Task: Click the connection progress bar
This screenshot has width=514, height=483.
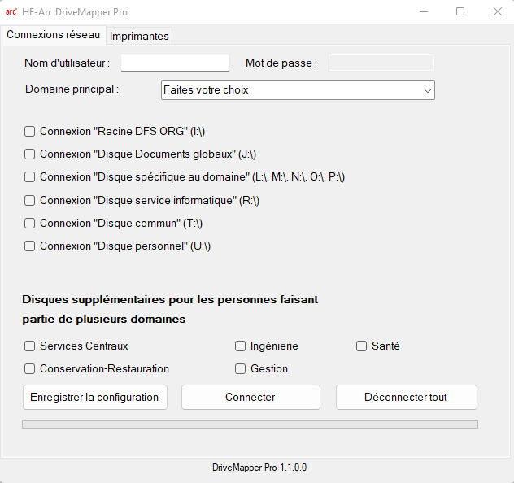Action: coord(250,424)
